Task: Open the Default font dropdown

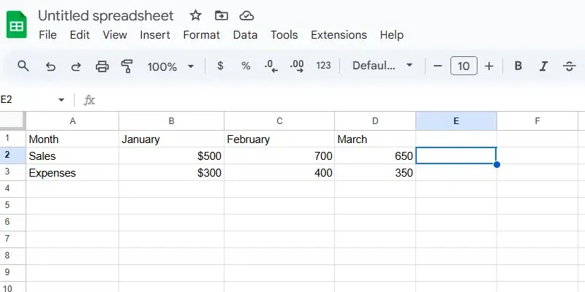Action: click(x=382, y=66)
